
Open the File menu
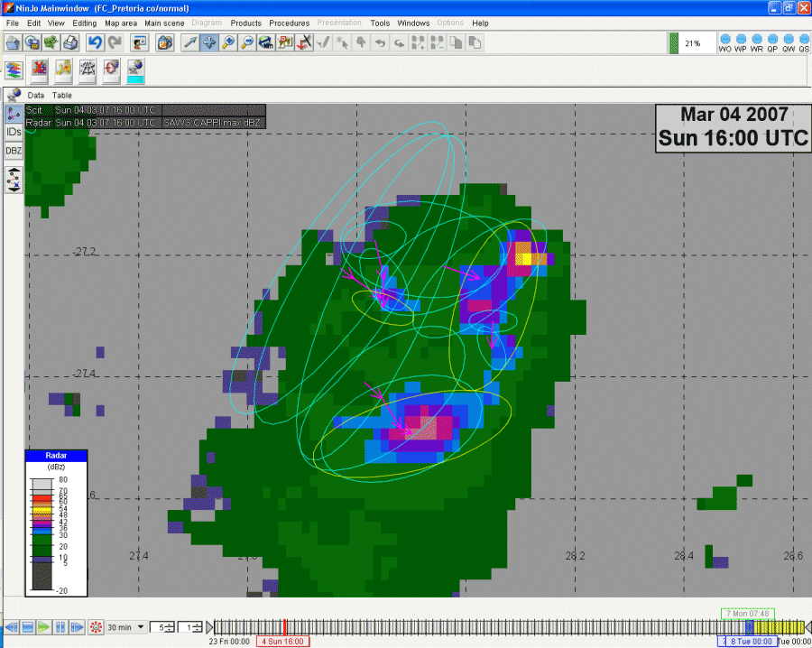13,23
